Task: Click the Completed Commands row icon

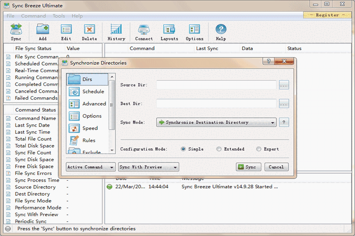Action: pyautogui.click(x=8, y=84)
